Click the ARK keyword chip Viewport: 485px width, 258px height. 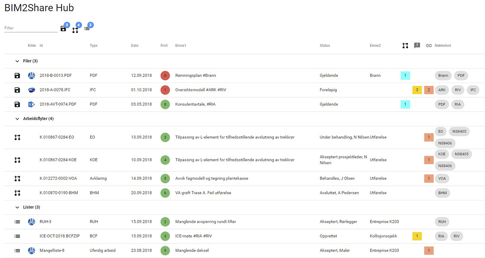pos(442,90)
